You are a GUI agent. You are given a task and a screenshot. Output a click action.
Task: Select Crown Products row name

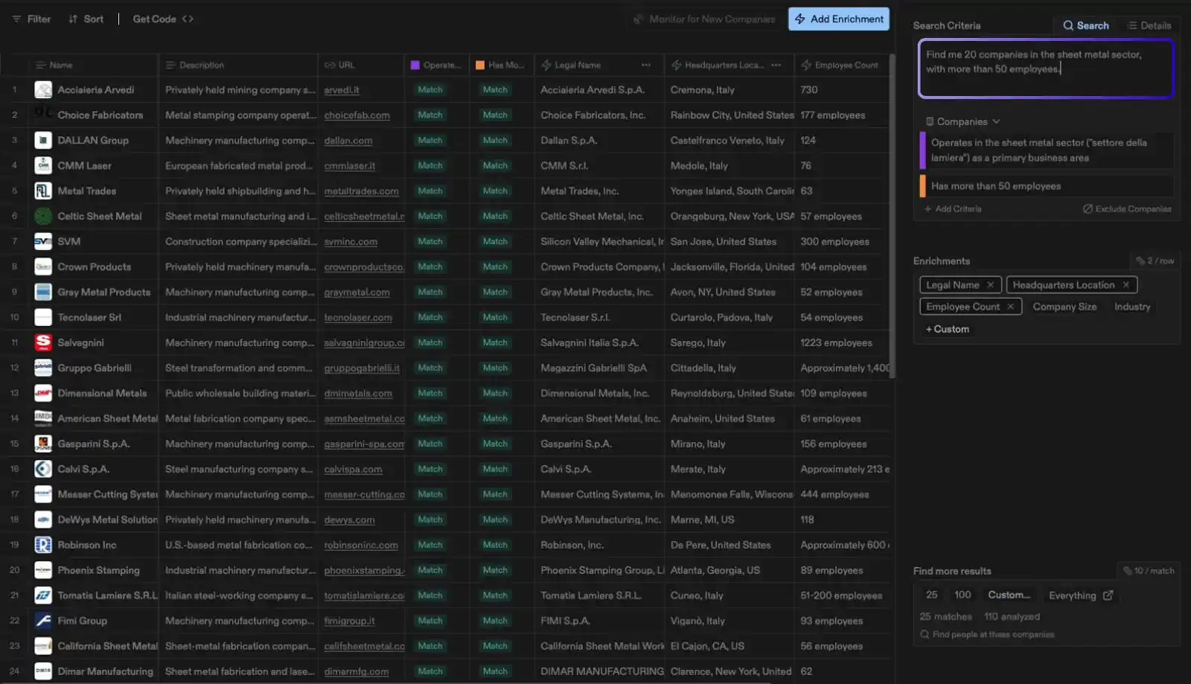[94, 267]
